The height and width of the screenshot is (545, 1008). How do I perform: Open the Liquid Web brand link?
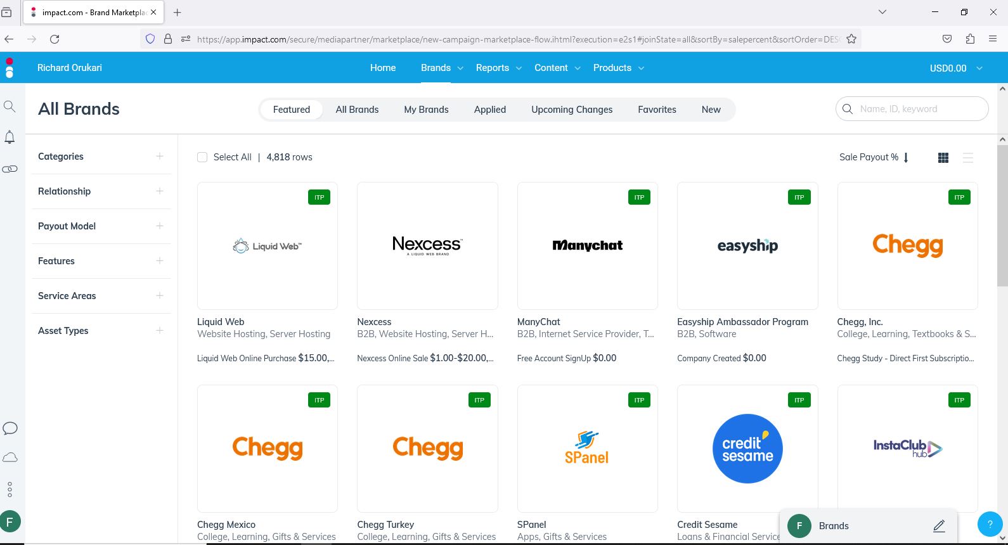pyautogui.click(x=221, y=322)
